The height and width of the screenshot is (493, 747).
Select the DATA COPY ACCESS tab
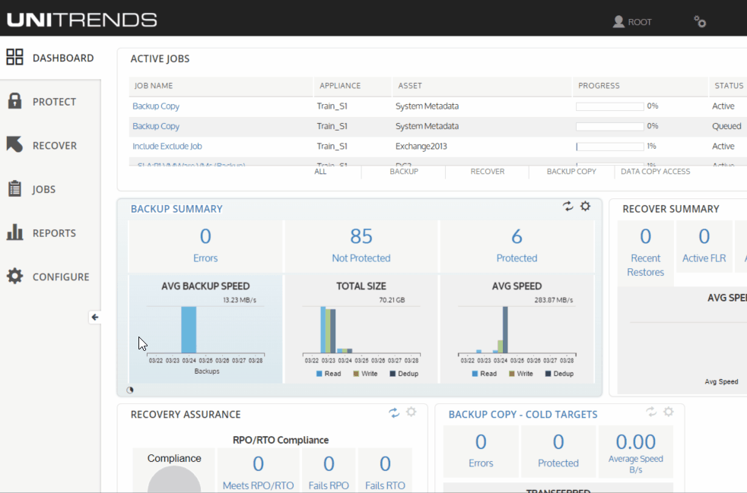tap(655, 172)
